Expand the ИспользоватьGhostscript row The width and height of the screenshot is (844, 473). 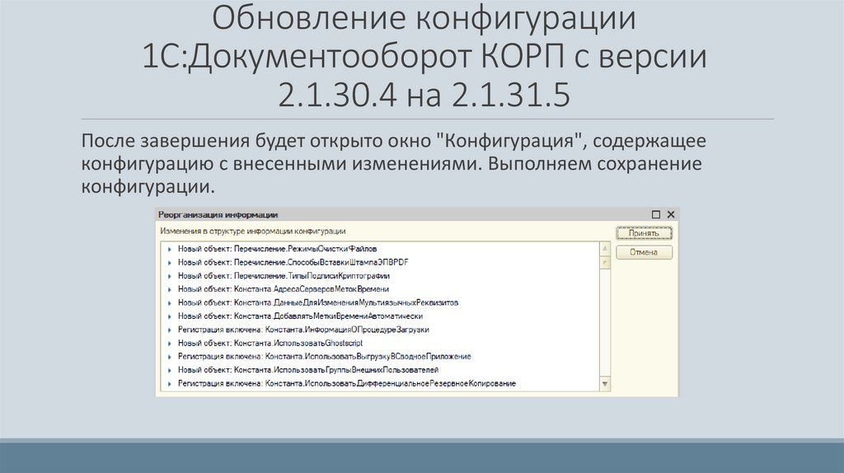pyautogui.click(x=170, y=344)
